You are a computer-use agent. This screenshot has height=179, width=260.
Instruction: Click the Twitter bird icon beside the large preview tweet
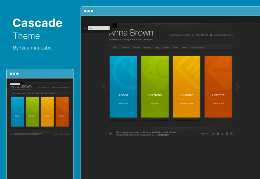pos(110,133)
